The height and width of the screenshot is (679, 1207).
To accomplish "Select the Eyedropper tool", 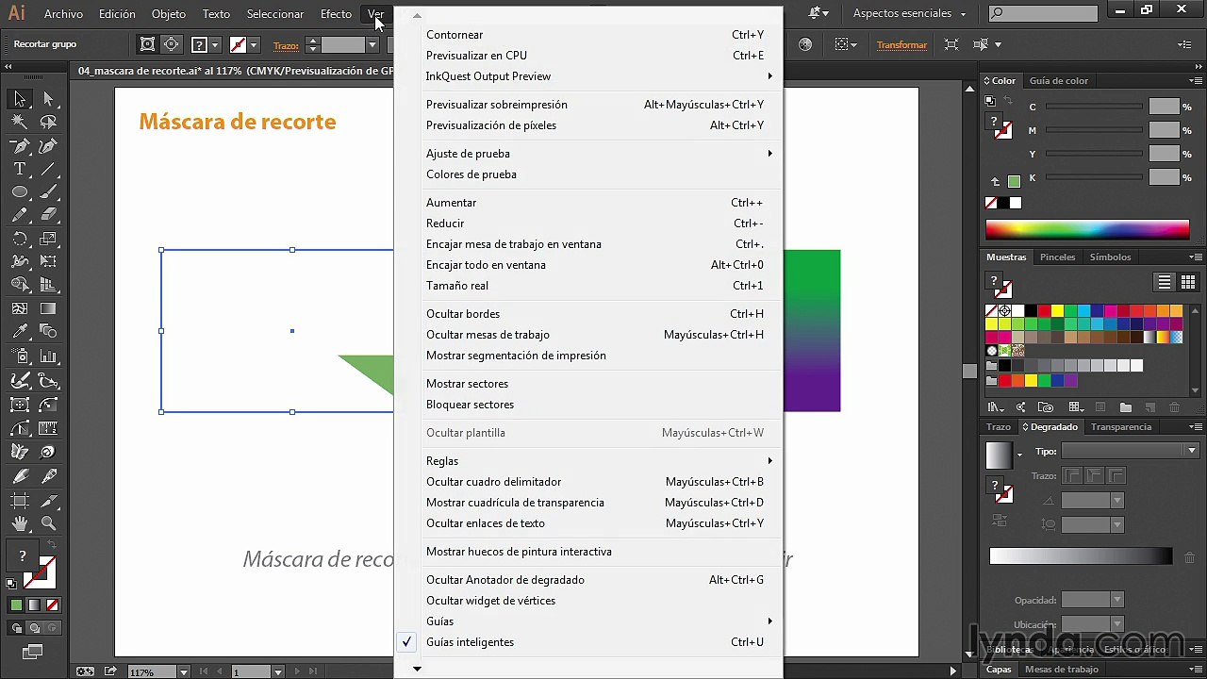I will point(20,333).
